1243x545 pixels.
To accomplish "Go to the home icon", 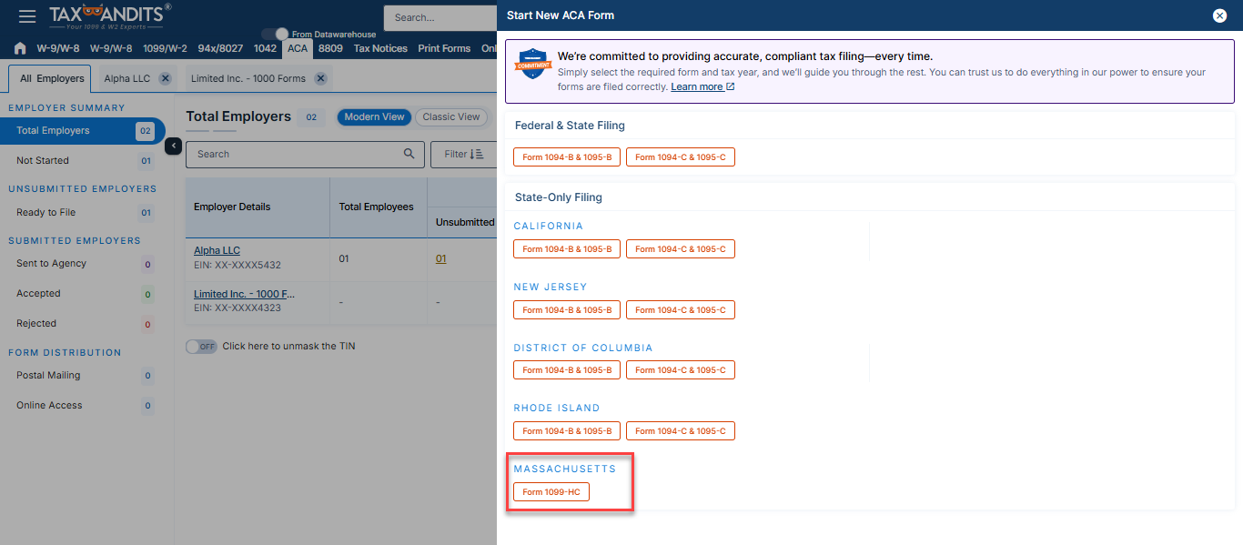I will (x=20, y=49).
